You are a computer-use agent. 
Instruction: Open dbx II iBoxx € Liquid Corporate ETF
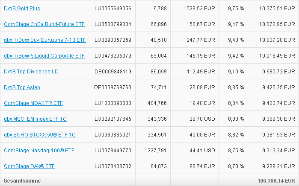pos(44,56)
